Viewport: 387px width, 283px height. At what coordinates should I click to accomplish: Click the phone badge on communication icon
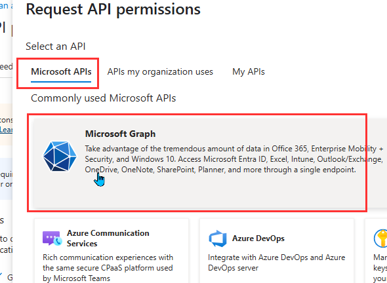pyautogui.click(x=58, y=242)
